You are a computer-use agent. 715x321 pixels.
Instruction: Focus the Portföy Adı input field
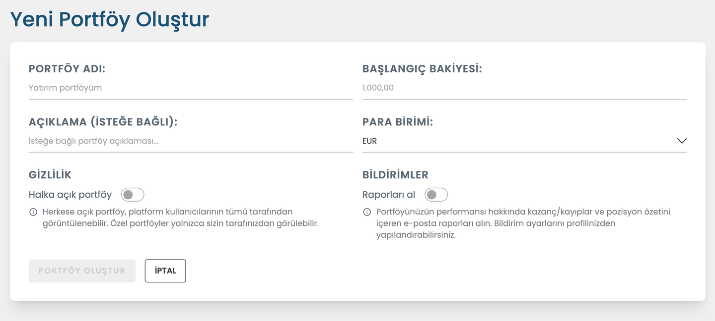pos(191,88)
